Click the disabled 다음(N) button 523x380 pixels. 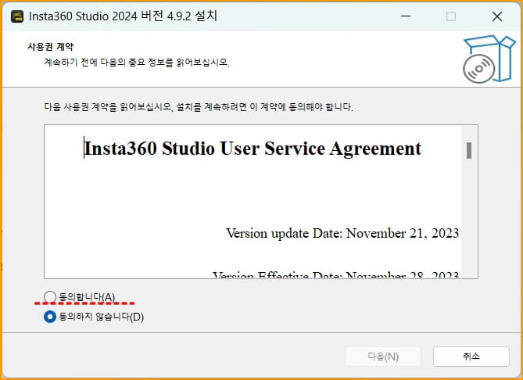(x=383, y=357)
